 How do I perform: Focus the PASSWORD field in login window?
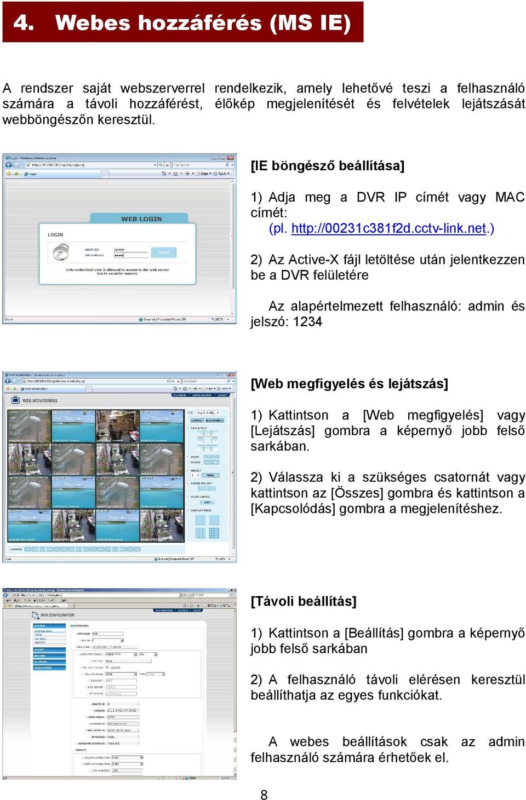(x=130, y=256)
